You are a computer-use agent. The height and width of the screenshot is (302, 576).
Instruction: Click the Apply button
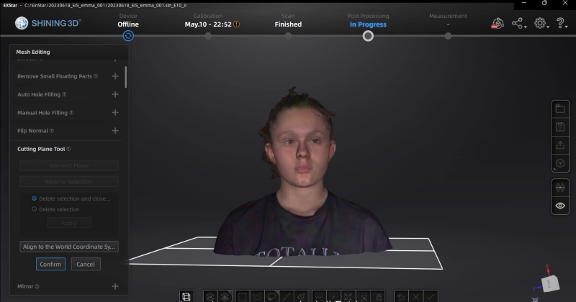click(x=69, y=223)
